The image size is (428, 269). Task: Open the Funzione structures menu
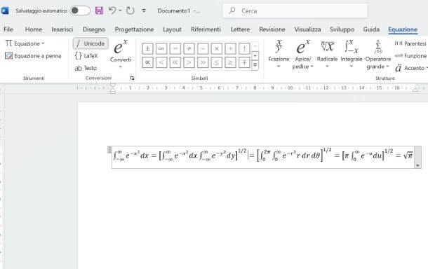tap(410, 55)
